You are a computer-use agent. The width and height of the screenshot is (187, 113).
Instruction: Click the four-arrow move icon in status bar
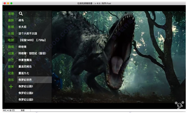point(11,111)
